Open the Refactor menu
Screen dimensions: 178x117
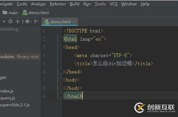pos(58,4)
